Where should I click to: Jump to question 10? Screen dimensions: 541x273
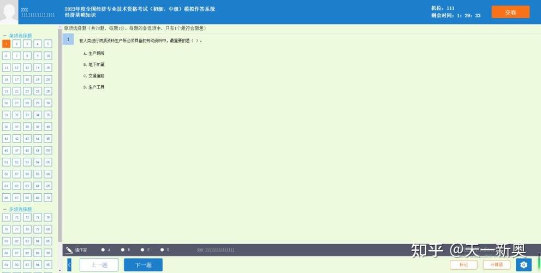(48, 56)
